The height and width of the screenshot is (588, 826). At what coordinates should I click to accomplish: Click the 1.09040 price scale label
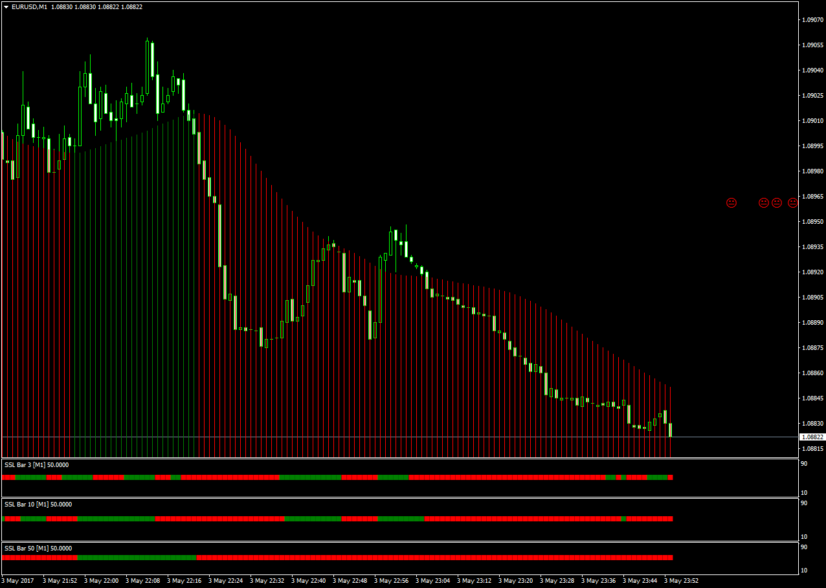click(x=812, y=71)
